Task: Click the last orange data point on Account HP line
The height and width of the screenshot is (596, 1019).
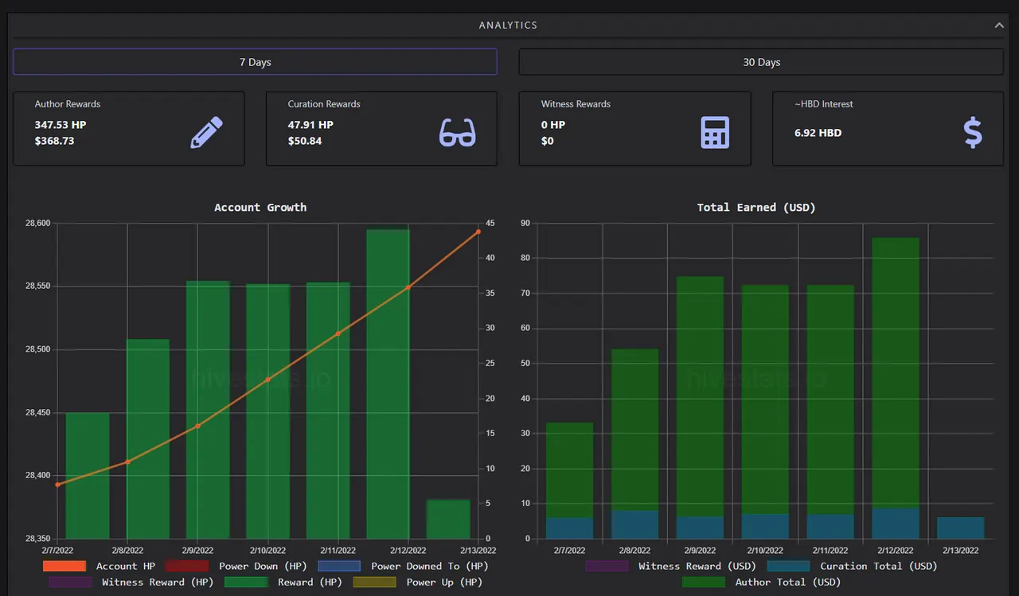Action: 478,232
